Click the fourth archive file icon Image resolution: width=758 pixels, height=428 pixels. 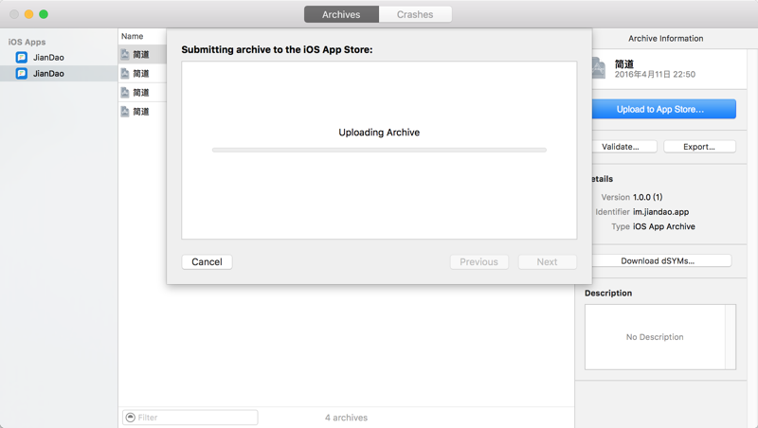point(125,112)
